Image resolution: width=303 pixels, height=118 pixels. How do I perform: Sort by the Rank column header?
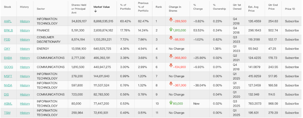click(159, 7)
